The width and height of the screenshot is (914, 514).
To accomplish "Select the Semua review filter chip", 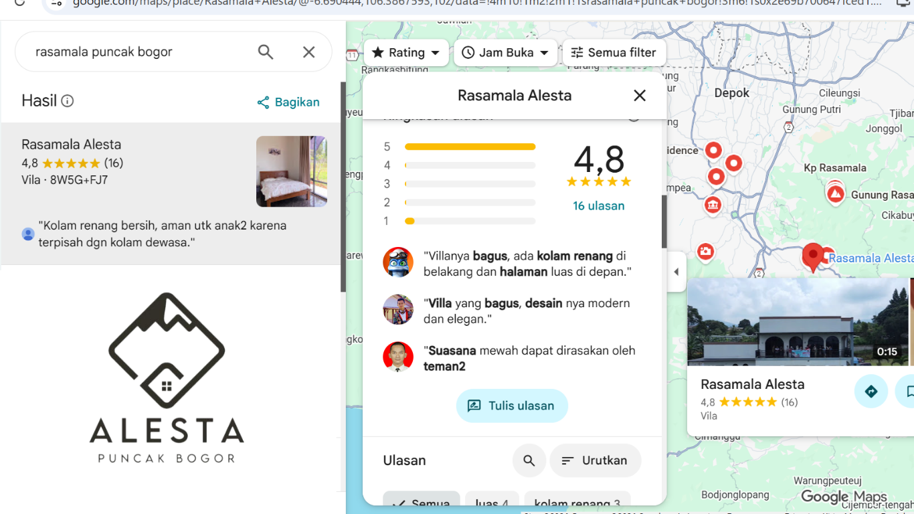I will point(422,502).
